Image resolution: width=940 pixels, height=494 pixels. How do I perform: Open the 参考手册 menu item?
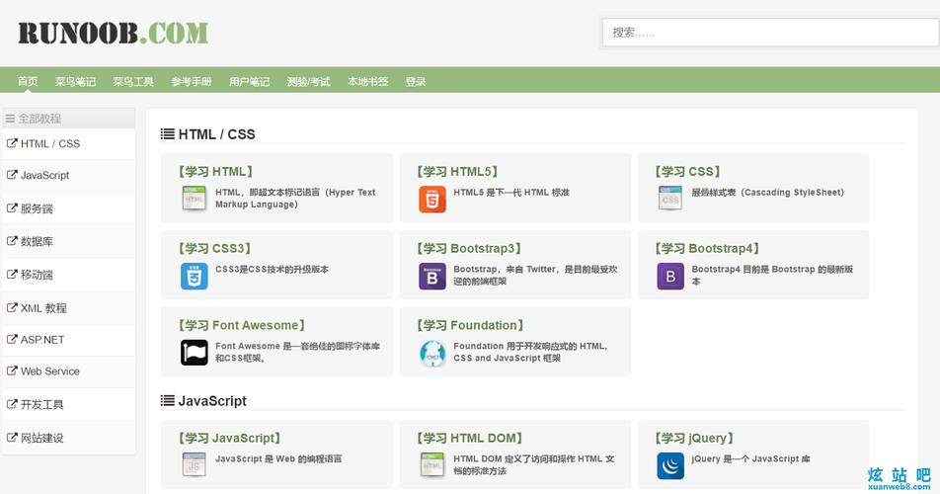[x=192, y=81]
